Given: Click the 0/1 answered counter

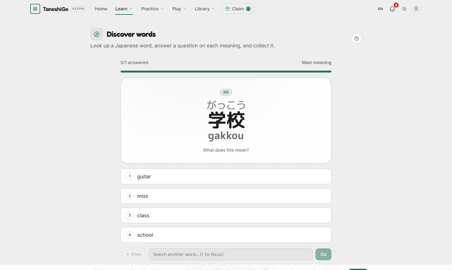Looking at the screenshot, I should click(x=134, y=62).
